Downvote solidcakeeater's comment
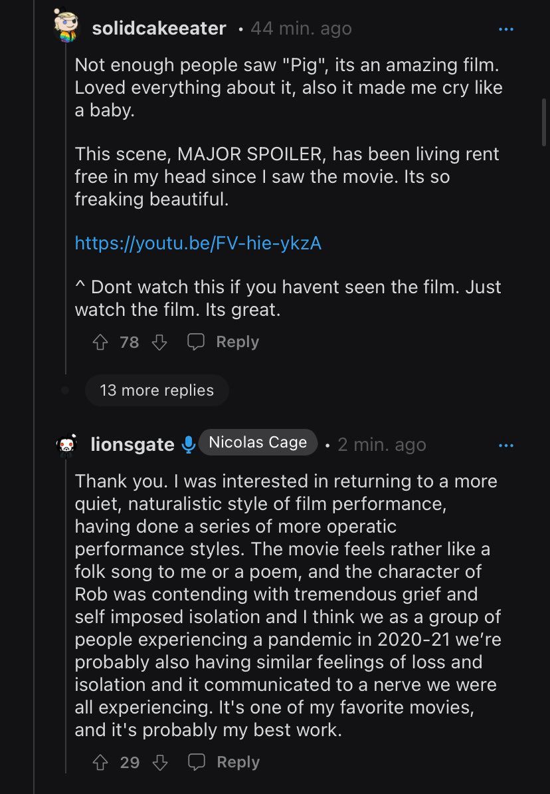Image resolution: width=550 pixels, height=794 pixels. pyautogui.click(x=159, y=342)
